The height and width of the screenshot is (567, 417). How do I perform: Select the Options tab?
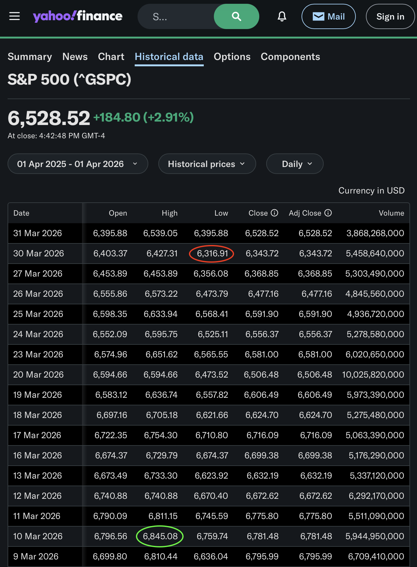(232, 57)
